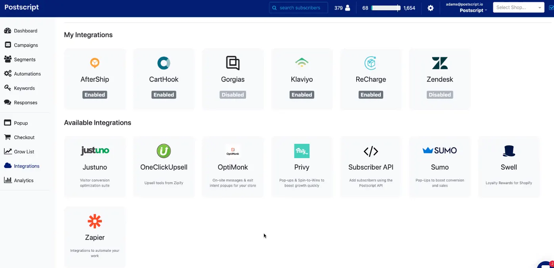Open the Justuno integration title
Viewport: 554px width, 268px height.
pos(95,167)
